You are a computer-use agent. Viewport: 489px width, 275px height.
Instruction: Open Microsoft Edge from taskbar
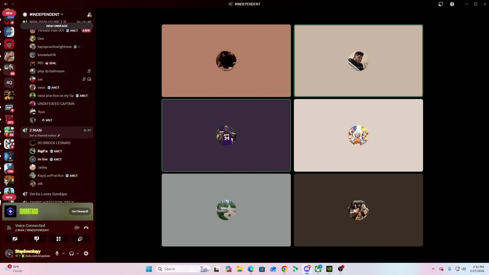point(251,269)
